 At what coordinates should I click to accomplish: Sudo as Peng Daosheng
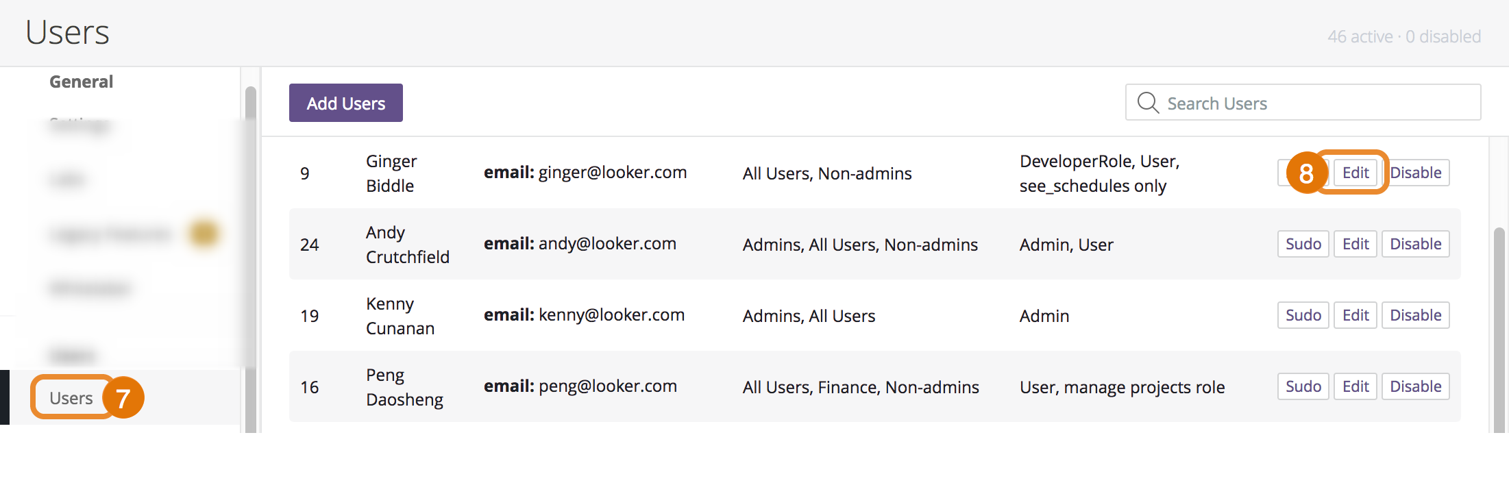click(x=1303, y=386)
